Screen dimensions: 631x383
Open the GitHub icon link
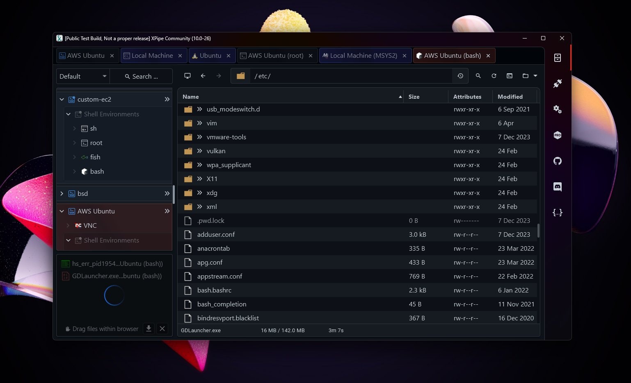(557, 161)
